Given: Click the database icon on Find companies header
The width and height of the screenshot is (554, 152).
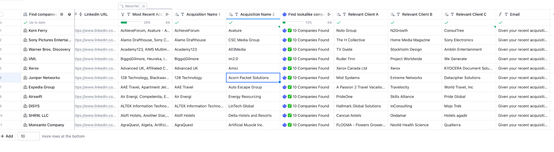Looking at the screenshot, I should click(70, 14).
